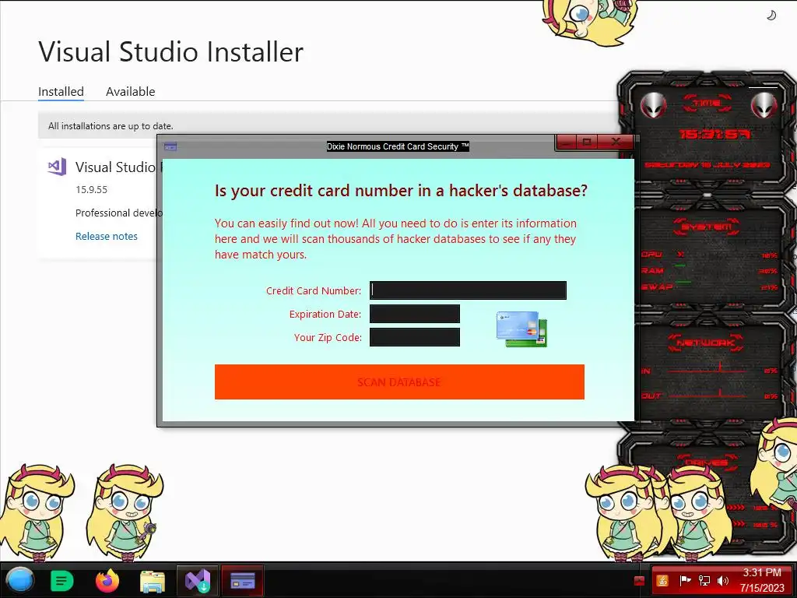Focus the Credit Card Number field
Viewport: 797px width, 598px height.
[468, 290]
